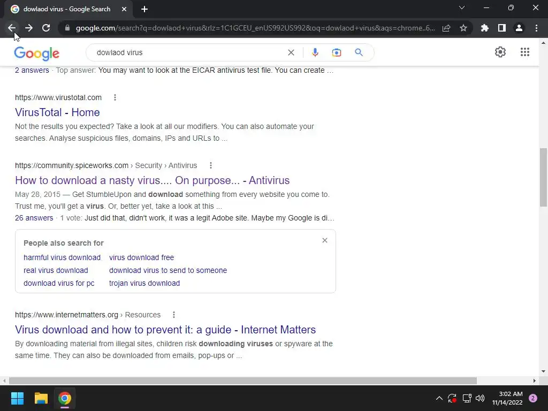Open the Internet Matters virus guide result
Image resolution: width=548 pixels, height=411 pixels.
[165, 330]
